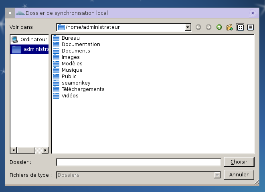Select the Modèles folder

(x=68, y=64)
